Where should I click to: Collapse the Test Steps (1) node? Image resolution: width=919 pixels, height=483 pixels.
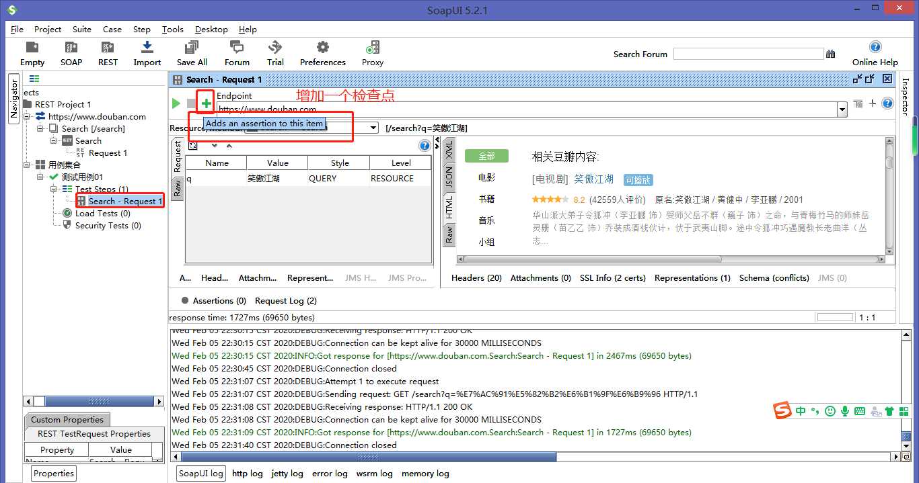(54, 189)
